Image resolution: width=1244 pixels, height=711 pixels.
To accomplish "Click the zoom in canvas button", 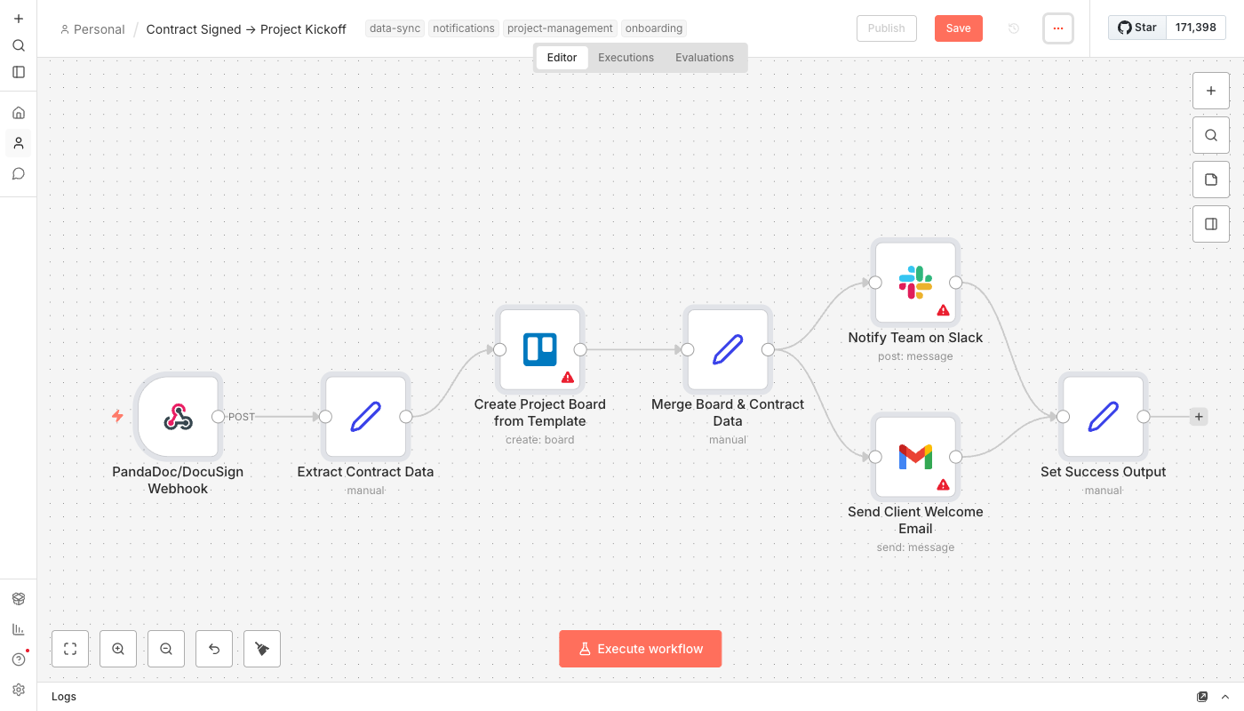I will point(118,649).
